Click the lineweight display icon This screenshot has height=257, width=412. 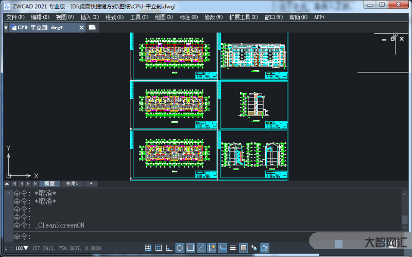(x=233, y=248)
